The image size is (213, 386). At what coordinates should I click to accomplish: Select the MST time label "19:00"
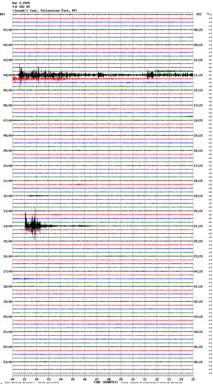pos(8,302)
